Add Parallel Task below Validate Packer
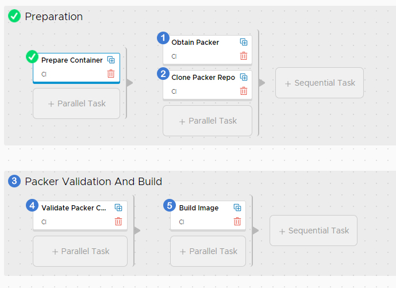Viewport: 396px width, 288px height. [x=80, y=251]
